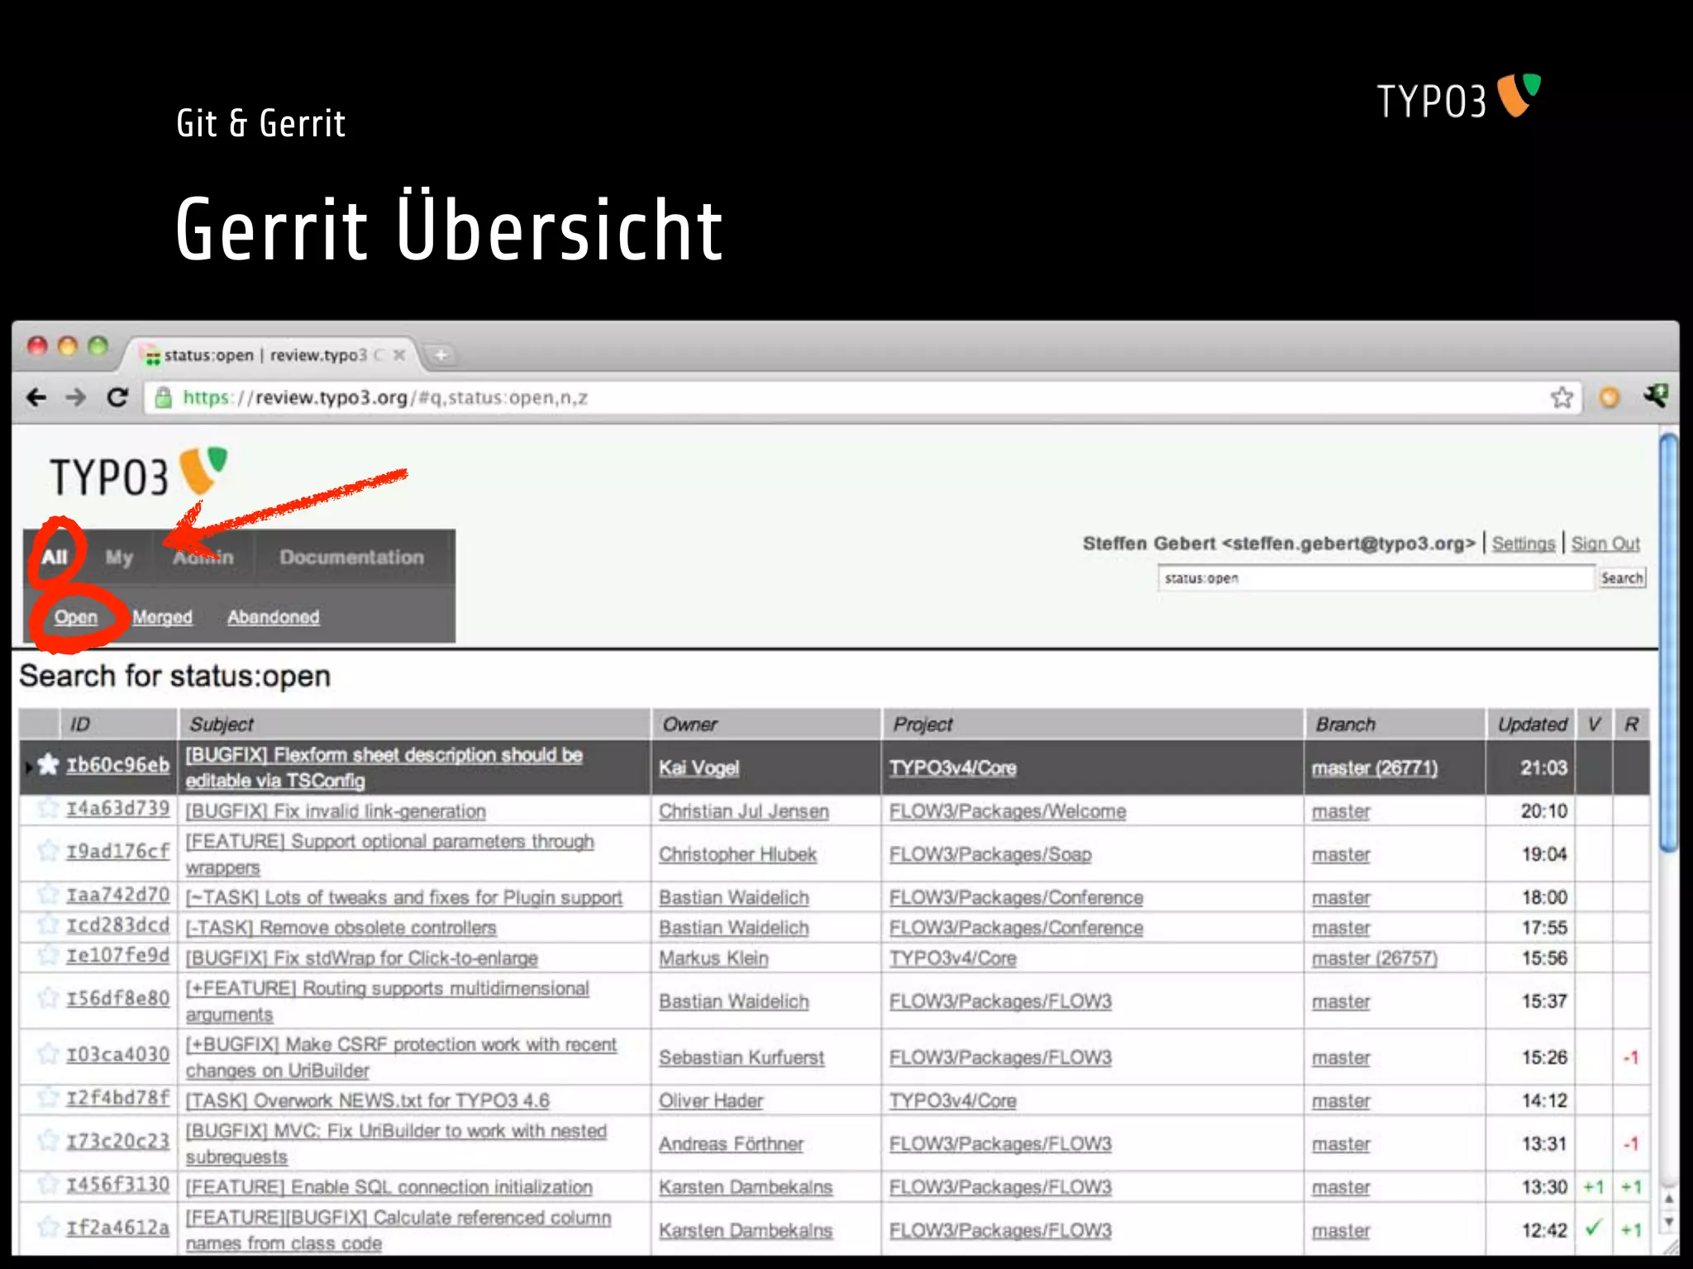
Task: Star change Icd283dcd
Action: (49, 924)
